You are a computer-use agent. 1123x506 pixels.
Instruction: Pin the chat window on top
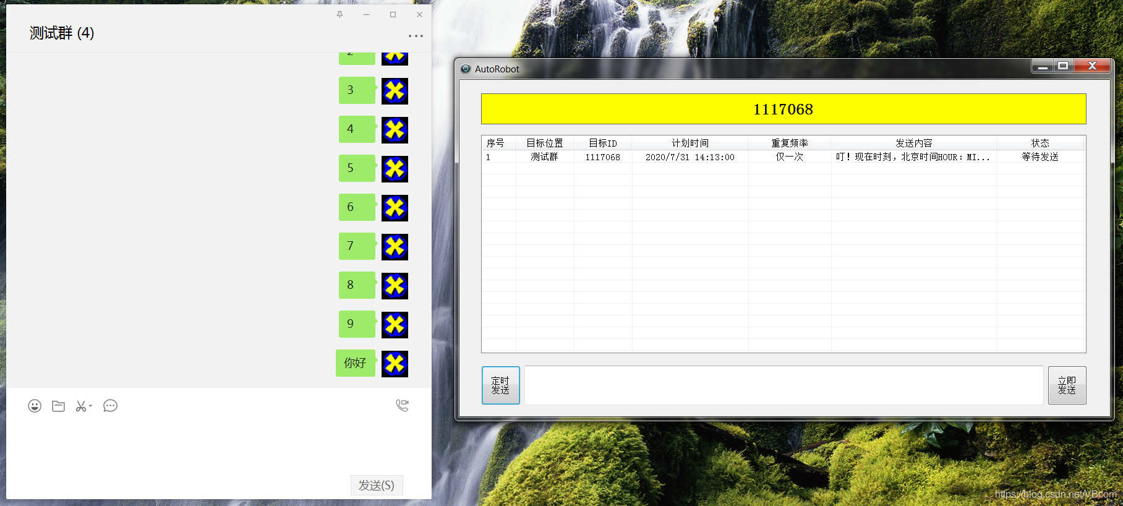click(x=339, y=14)
